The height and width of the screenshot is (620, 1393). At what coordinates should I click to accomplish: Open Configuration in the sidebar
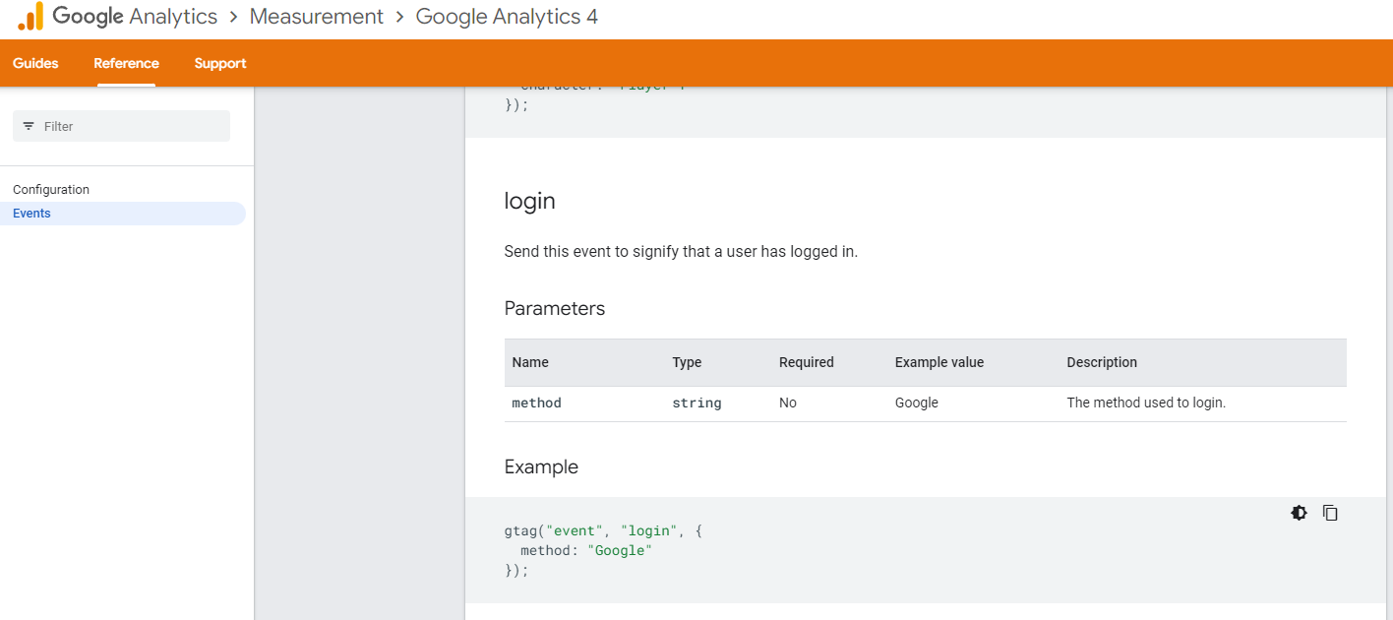pos(51,190)
